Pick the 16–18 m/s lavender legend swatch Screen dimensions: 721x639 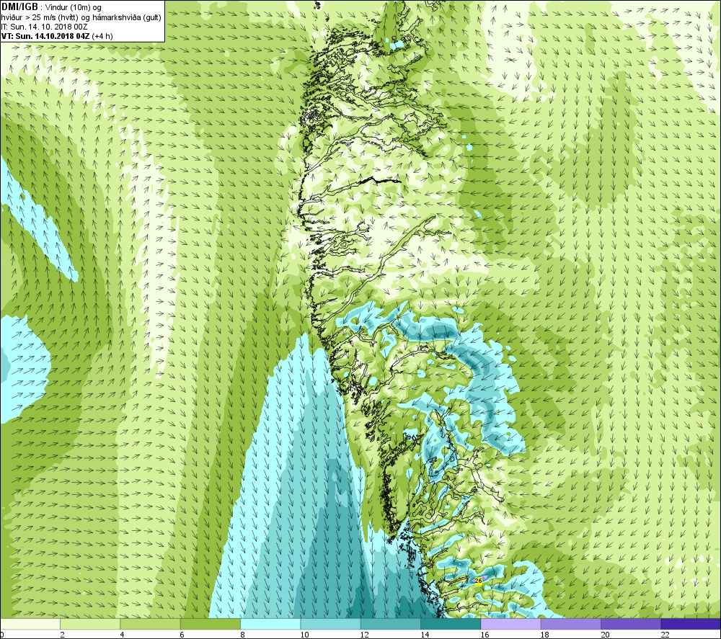click(511, 624)
